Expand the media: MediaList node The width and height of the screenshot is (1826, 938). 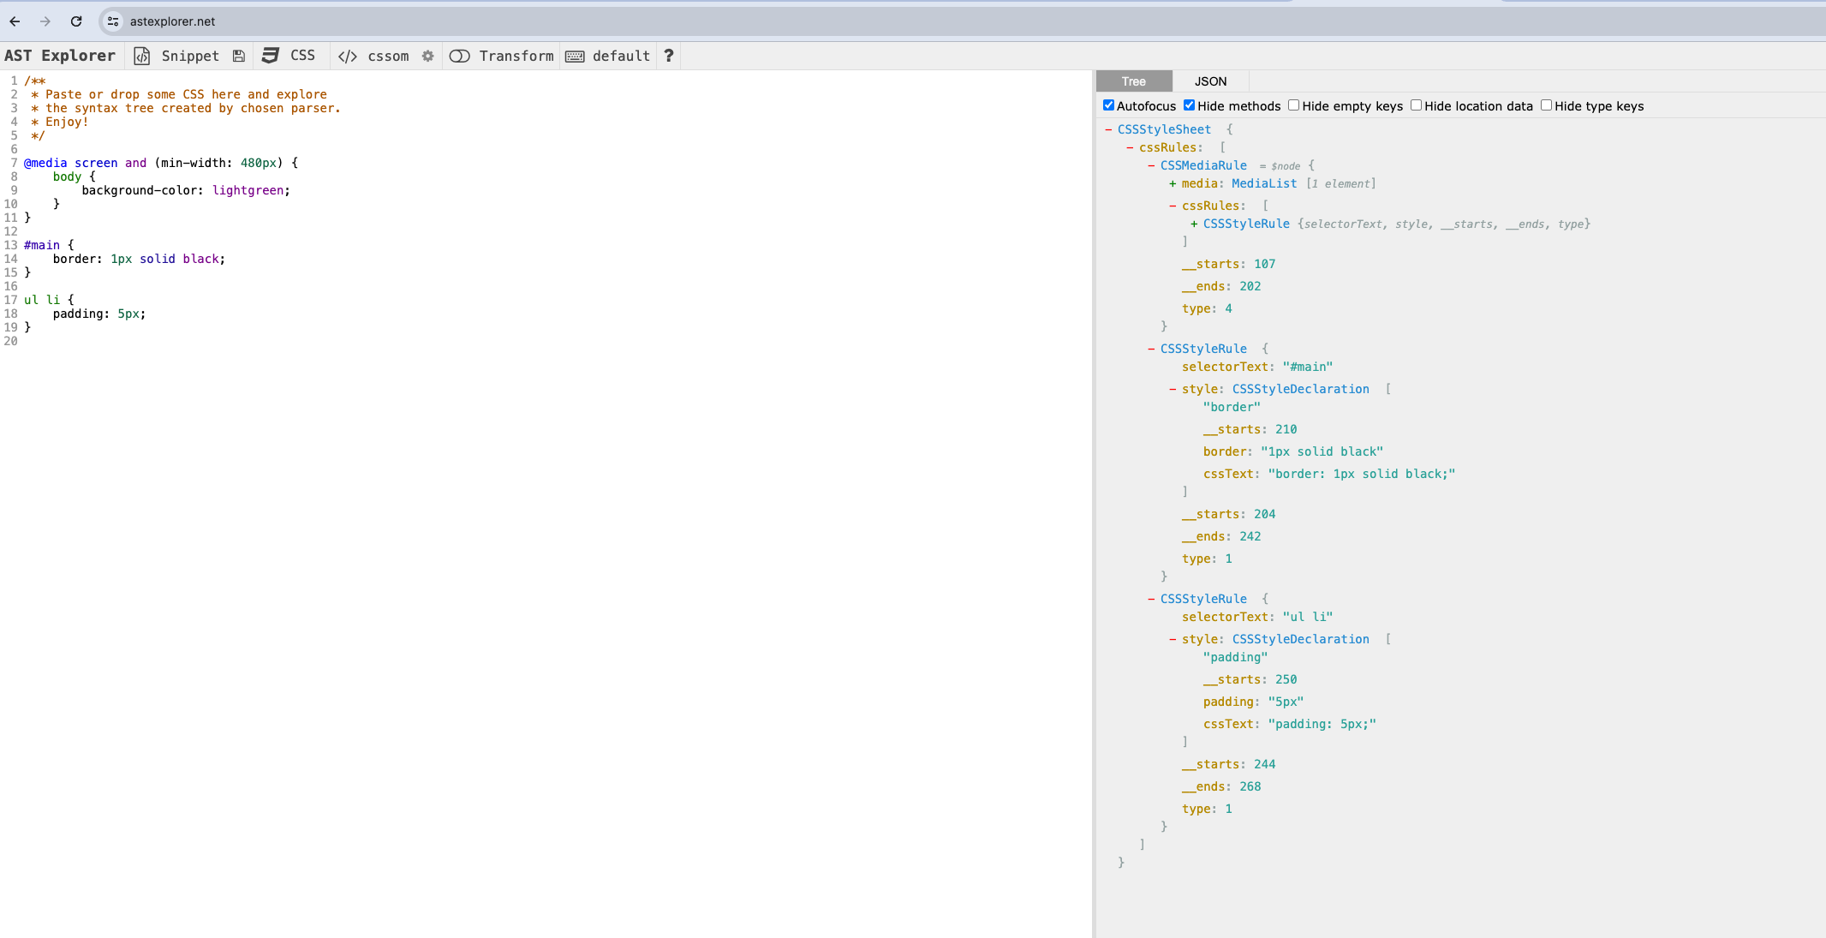[1173, 183]
